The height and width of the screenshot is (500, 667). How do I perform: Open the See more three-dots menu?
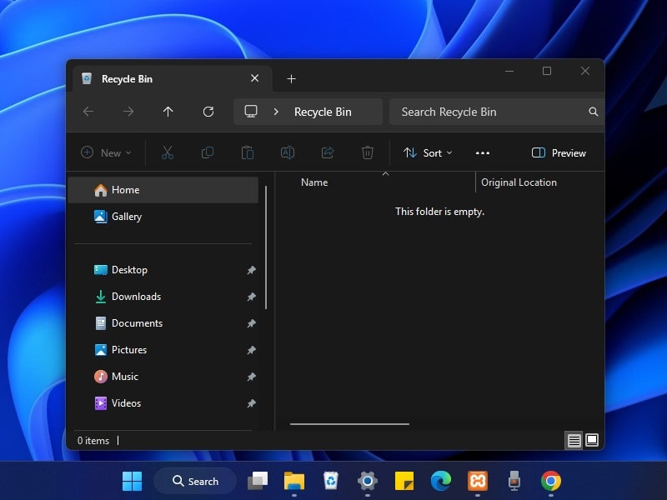[483, 152]
